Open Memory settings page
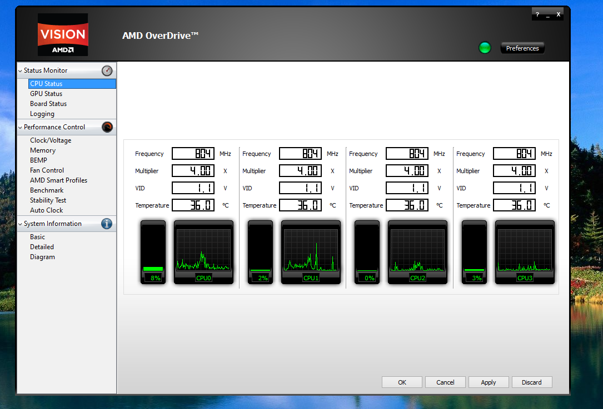603x409 pixels. pos(43,150)
